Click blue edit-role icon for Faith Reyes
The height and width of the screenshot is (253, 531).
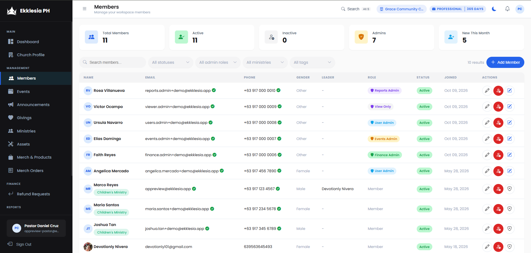(510, 155)
